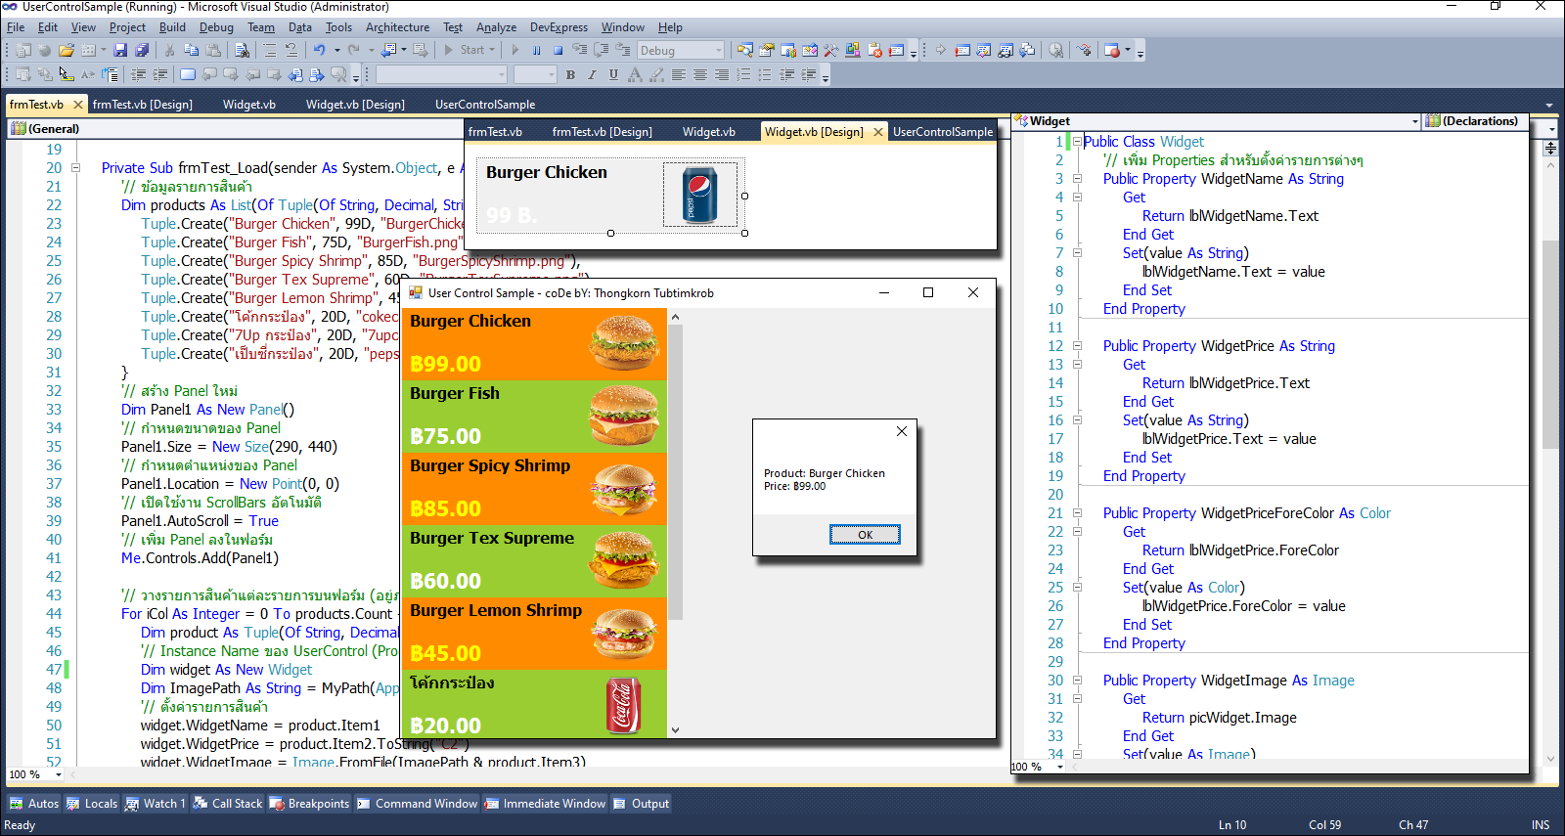This screenshot has width=1565, height=836.
Task: Click the Open File folder icon
Action: 67,50
